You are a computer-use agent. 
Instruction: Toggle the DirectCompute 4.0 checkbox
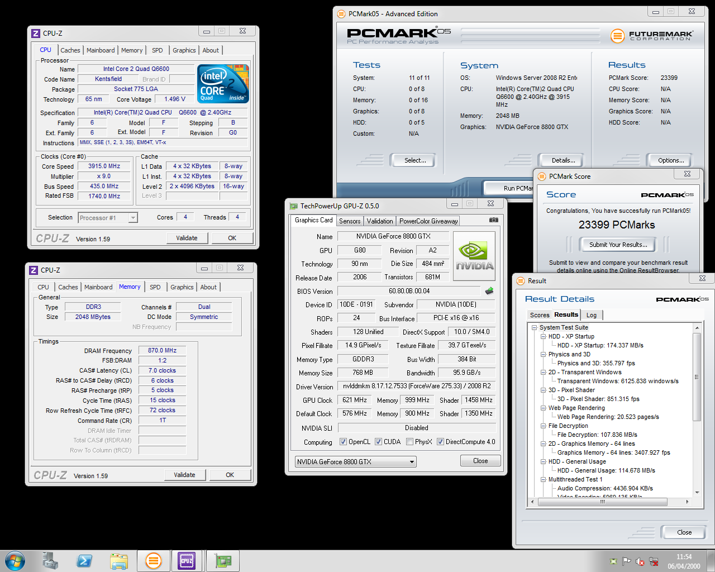point(440,442)
